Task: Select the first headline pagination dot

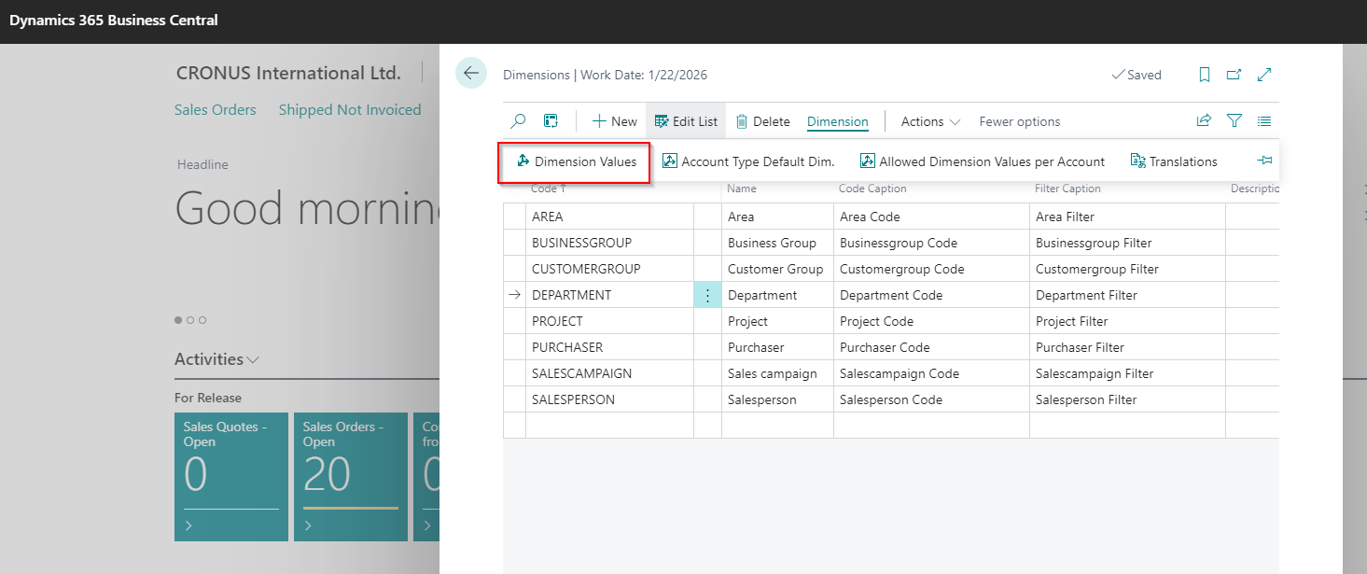Action: click(178, 320)
